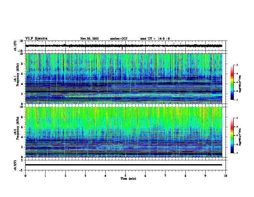The width and height of the screenshot is (254, 197).
Task: Click the time axis tick label "1"
Action: tap(45, 176)
